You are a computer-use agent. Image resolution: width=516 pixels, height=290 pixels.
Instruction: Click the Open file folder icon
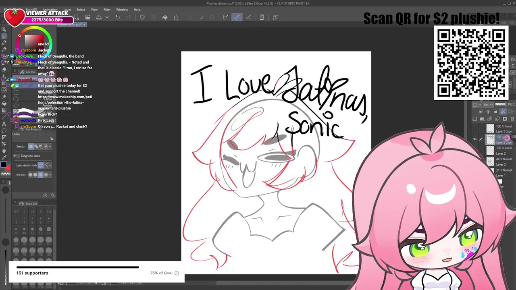[x=87, y=17]
